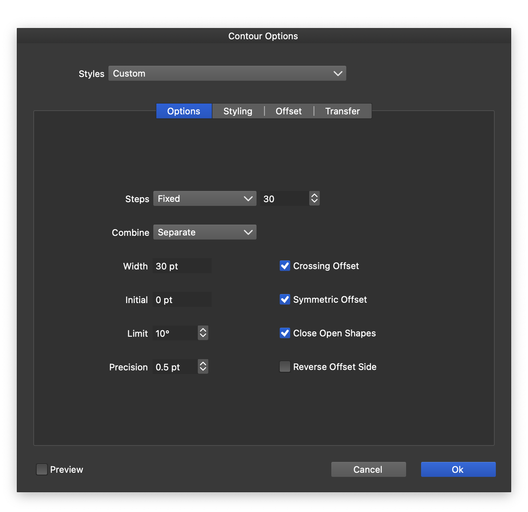Click the steps count stepper arrows
Viewport: 528px width, 512px height.
pos(314,198)
